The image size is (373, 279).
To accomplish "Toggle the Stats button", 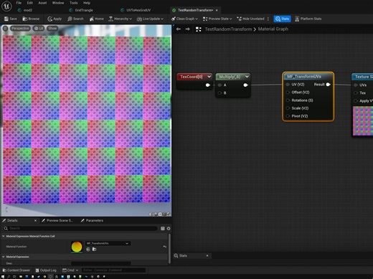I will click(282, 19).
